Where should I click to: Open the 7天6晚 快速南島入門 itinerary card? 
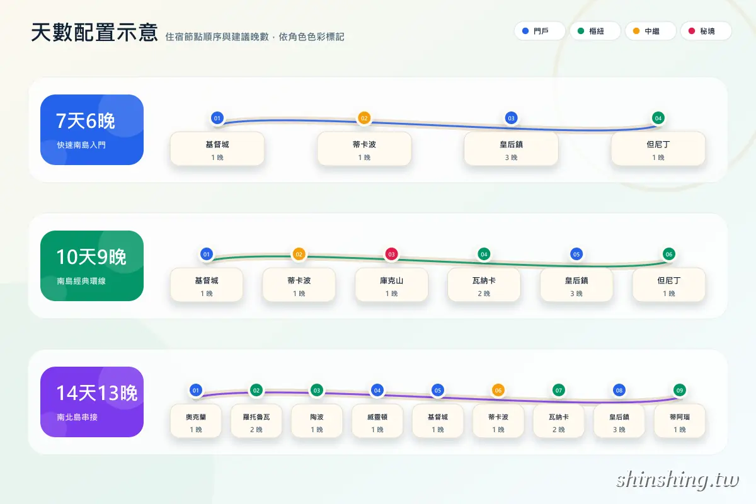click(92, 130)
